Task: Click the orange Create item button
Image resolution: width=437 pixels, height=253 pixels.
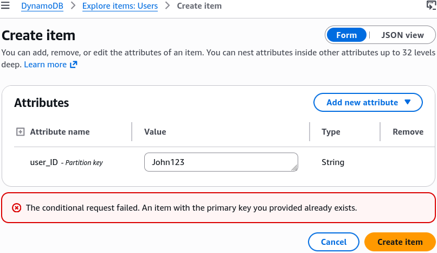Action: point(400,242)
